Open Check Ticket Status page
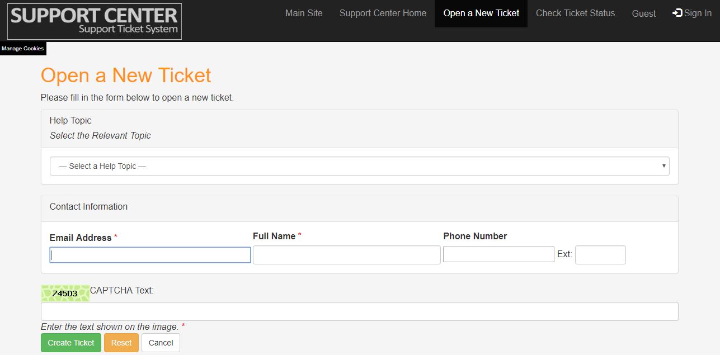This screenshot has height=355, width=720. point(575,13)
